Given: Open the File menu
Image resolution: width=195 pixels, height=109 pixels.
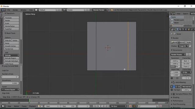Looking at the screenshot, I should [9, 10].
